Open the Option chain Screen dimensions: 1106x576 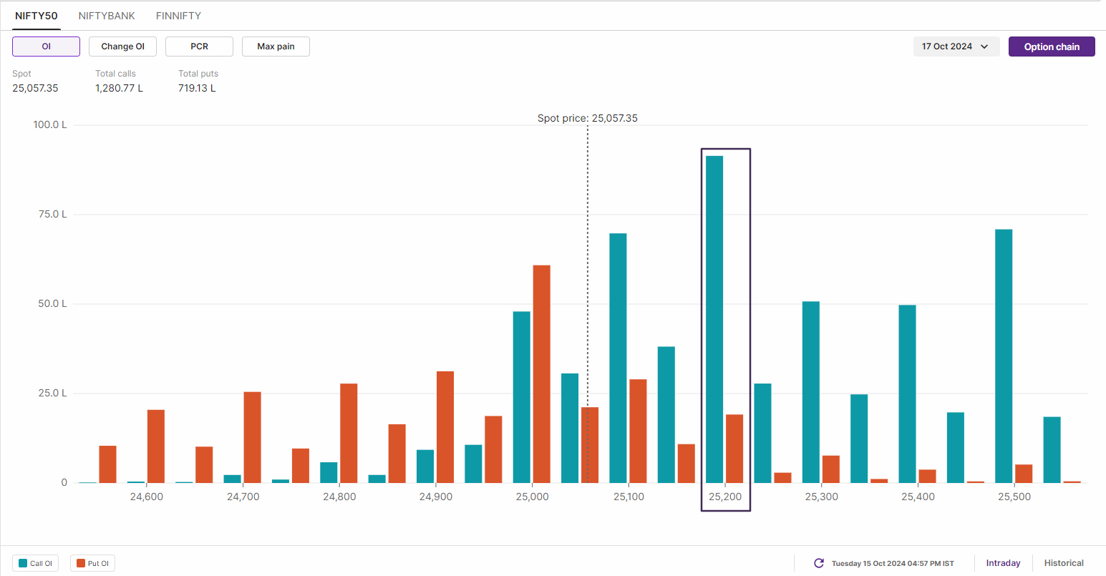[1052, 47]
